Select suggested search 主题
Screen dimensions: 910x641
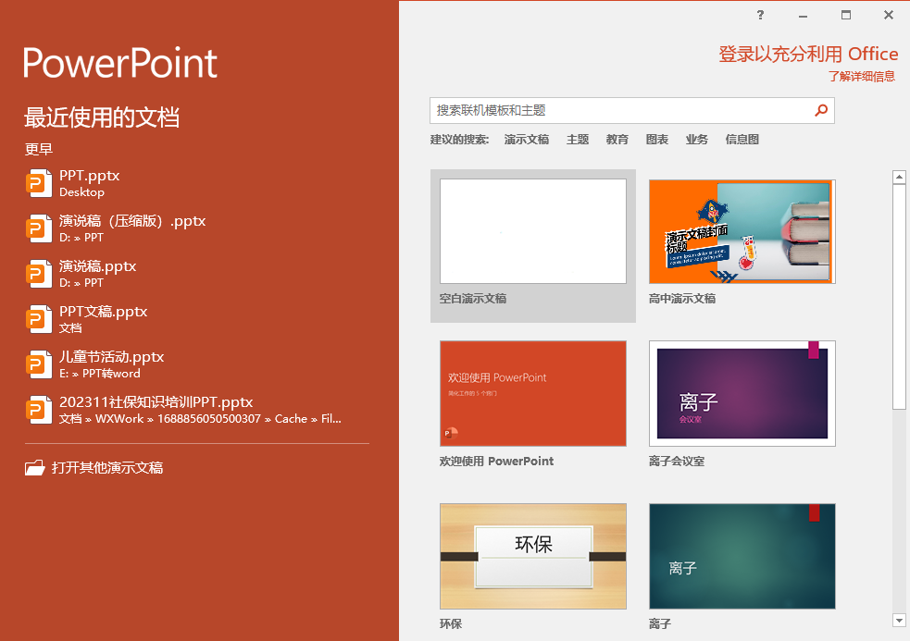coord(578,140)
